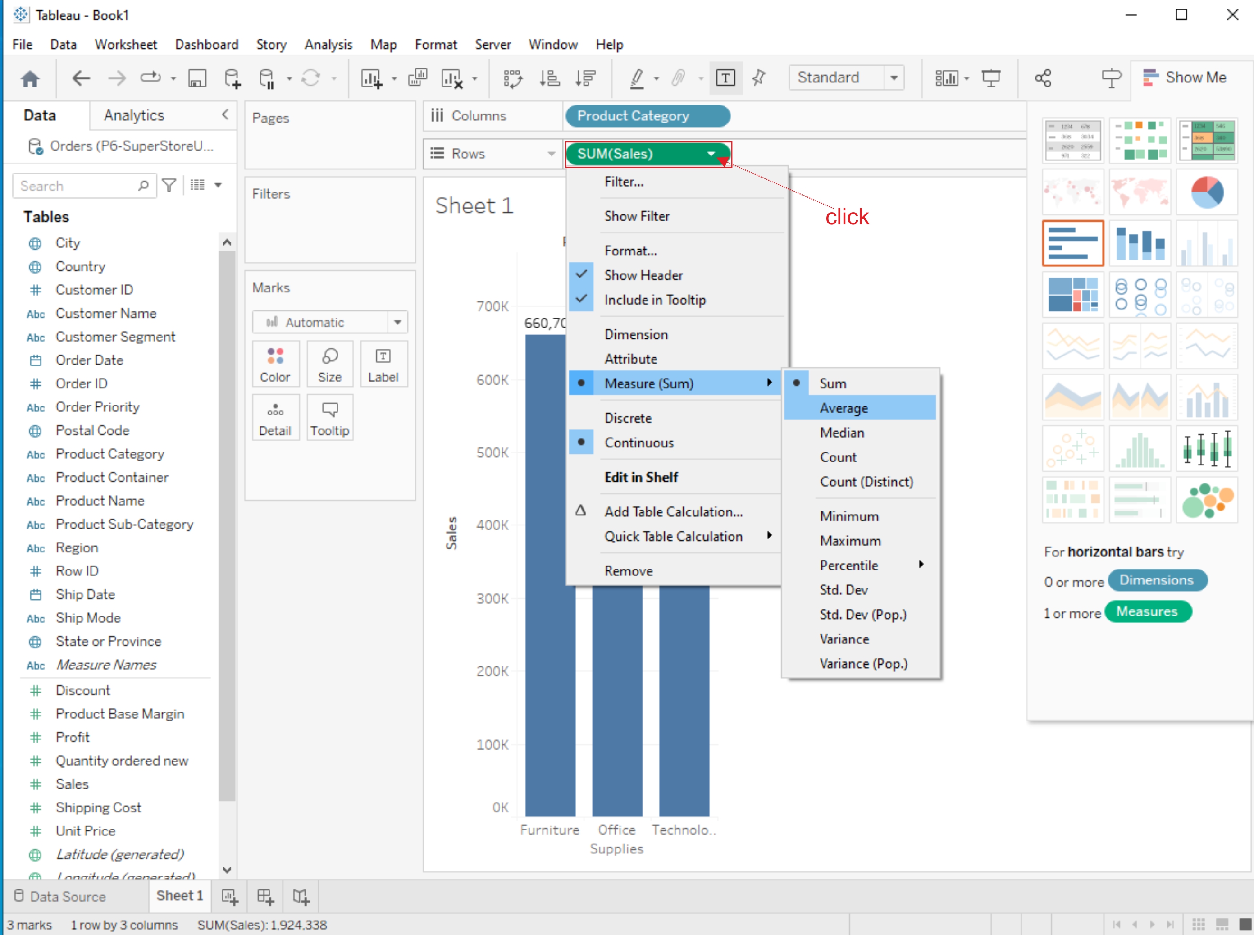Click the save workbook icon
This screenshot has width=1254, height=935.
197,78
